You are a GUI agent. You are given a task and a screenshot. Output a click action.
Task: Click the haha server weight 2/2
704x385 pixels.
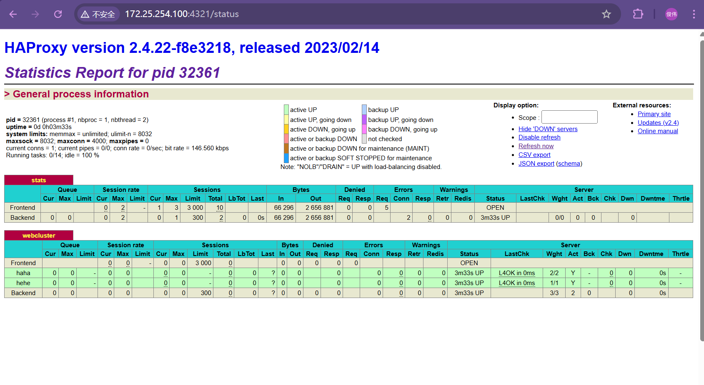[x=554, y=273]
